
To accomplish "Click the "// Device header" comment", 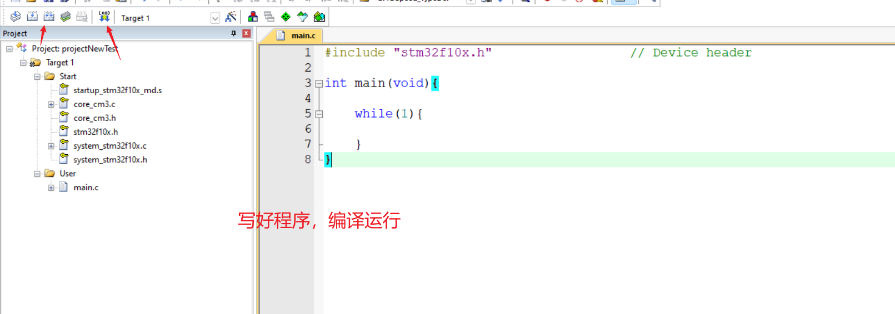I will tap(691, 53).
